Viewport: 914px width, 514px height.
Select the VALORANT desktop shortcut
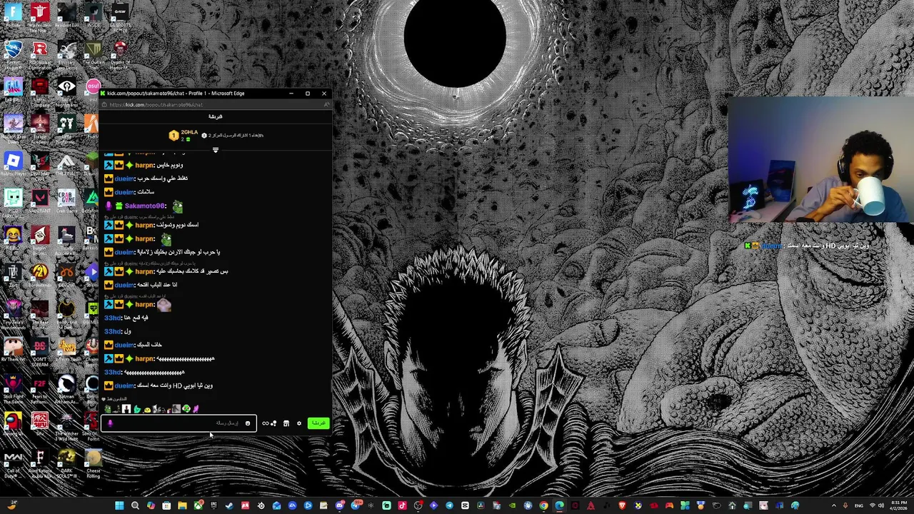(40, 201)
